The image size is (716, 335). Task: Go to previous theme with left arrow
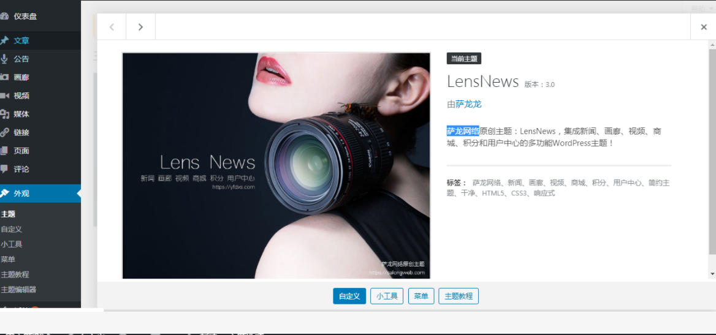112,27
